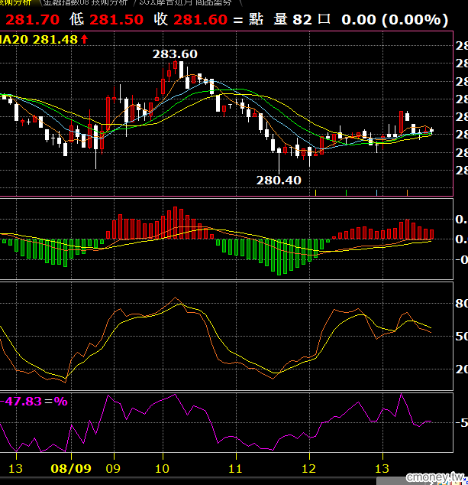Switch to the 金融指數08 技術分析 tab
Image resolution: width=468 pixels, height=485 pixels.
86,3
